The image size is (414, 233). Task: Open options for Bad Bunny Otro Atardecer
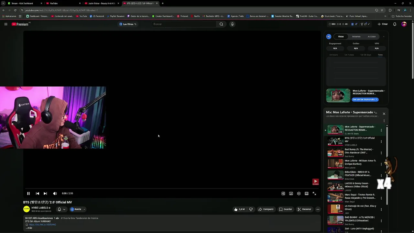click(x=381, y=153)
